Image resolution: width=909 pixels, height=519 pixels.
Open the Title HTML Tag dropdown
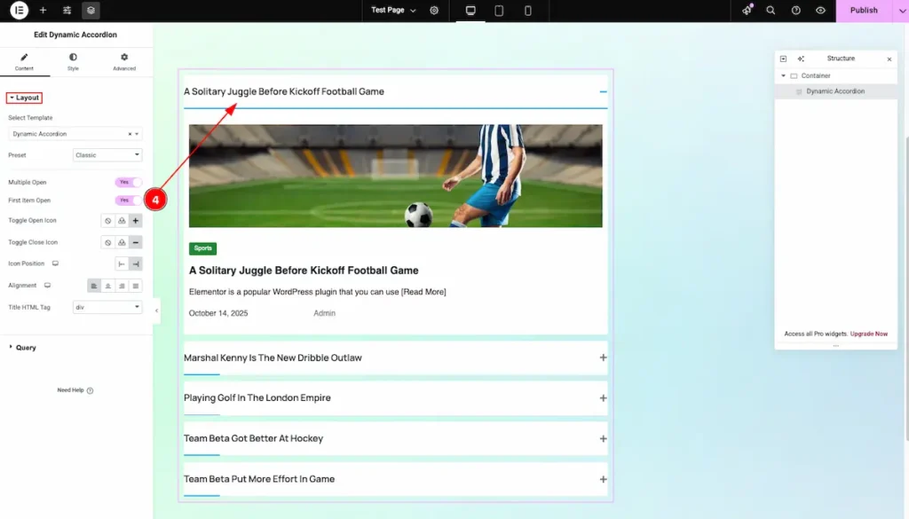point(107,307)
